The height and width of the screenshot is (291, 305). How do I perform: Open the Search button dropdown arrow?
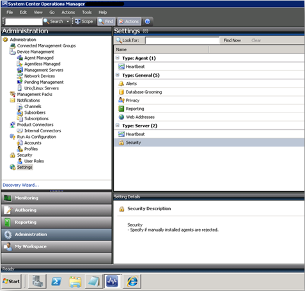(x=68, y=21)
